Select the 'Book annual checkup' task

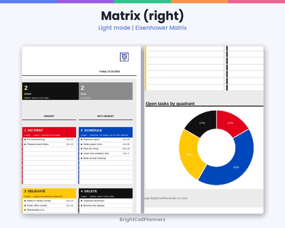point(95,158)
